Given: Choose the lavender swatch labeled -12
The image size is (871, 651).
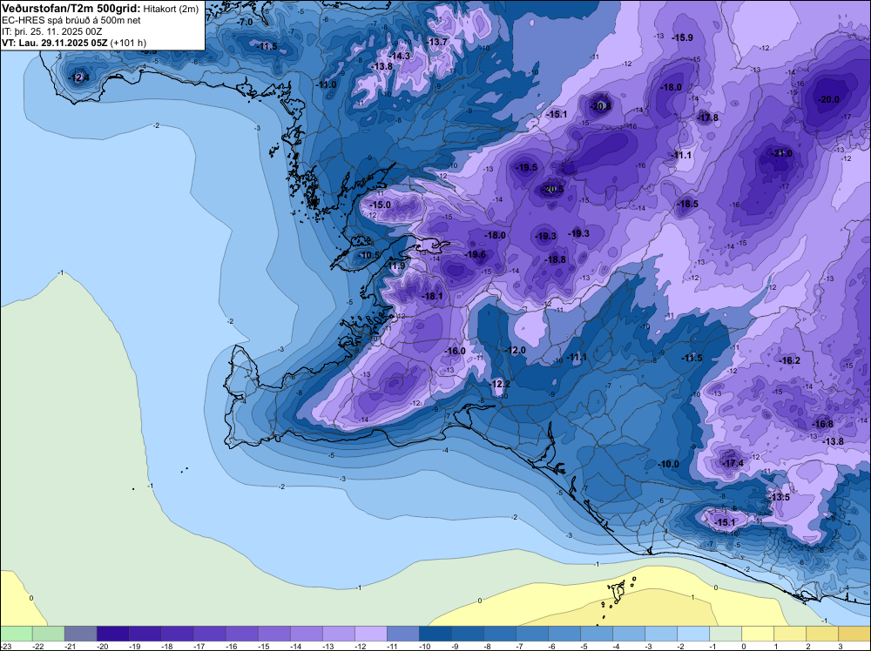Looking at the screenshot, I should 370,634.
